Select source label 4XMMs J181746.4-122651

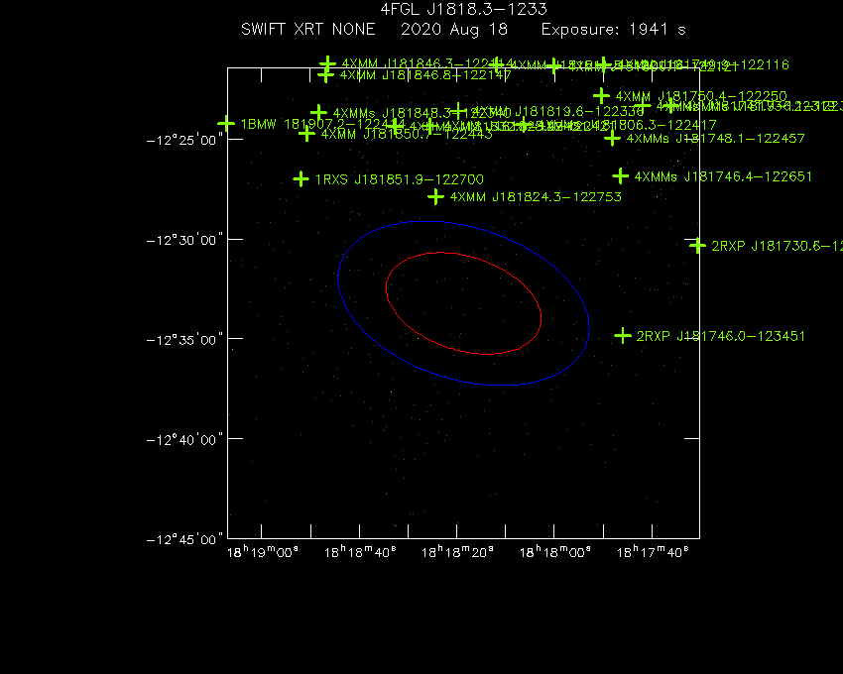point(723,176)
